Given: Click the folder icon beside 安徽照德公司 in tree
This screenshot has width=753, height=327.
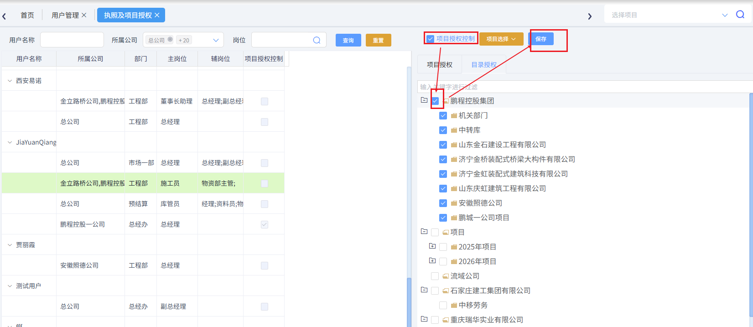Looking at the screenshot, I should [x=454, y=203].
